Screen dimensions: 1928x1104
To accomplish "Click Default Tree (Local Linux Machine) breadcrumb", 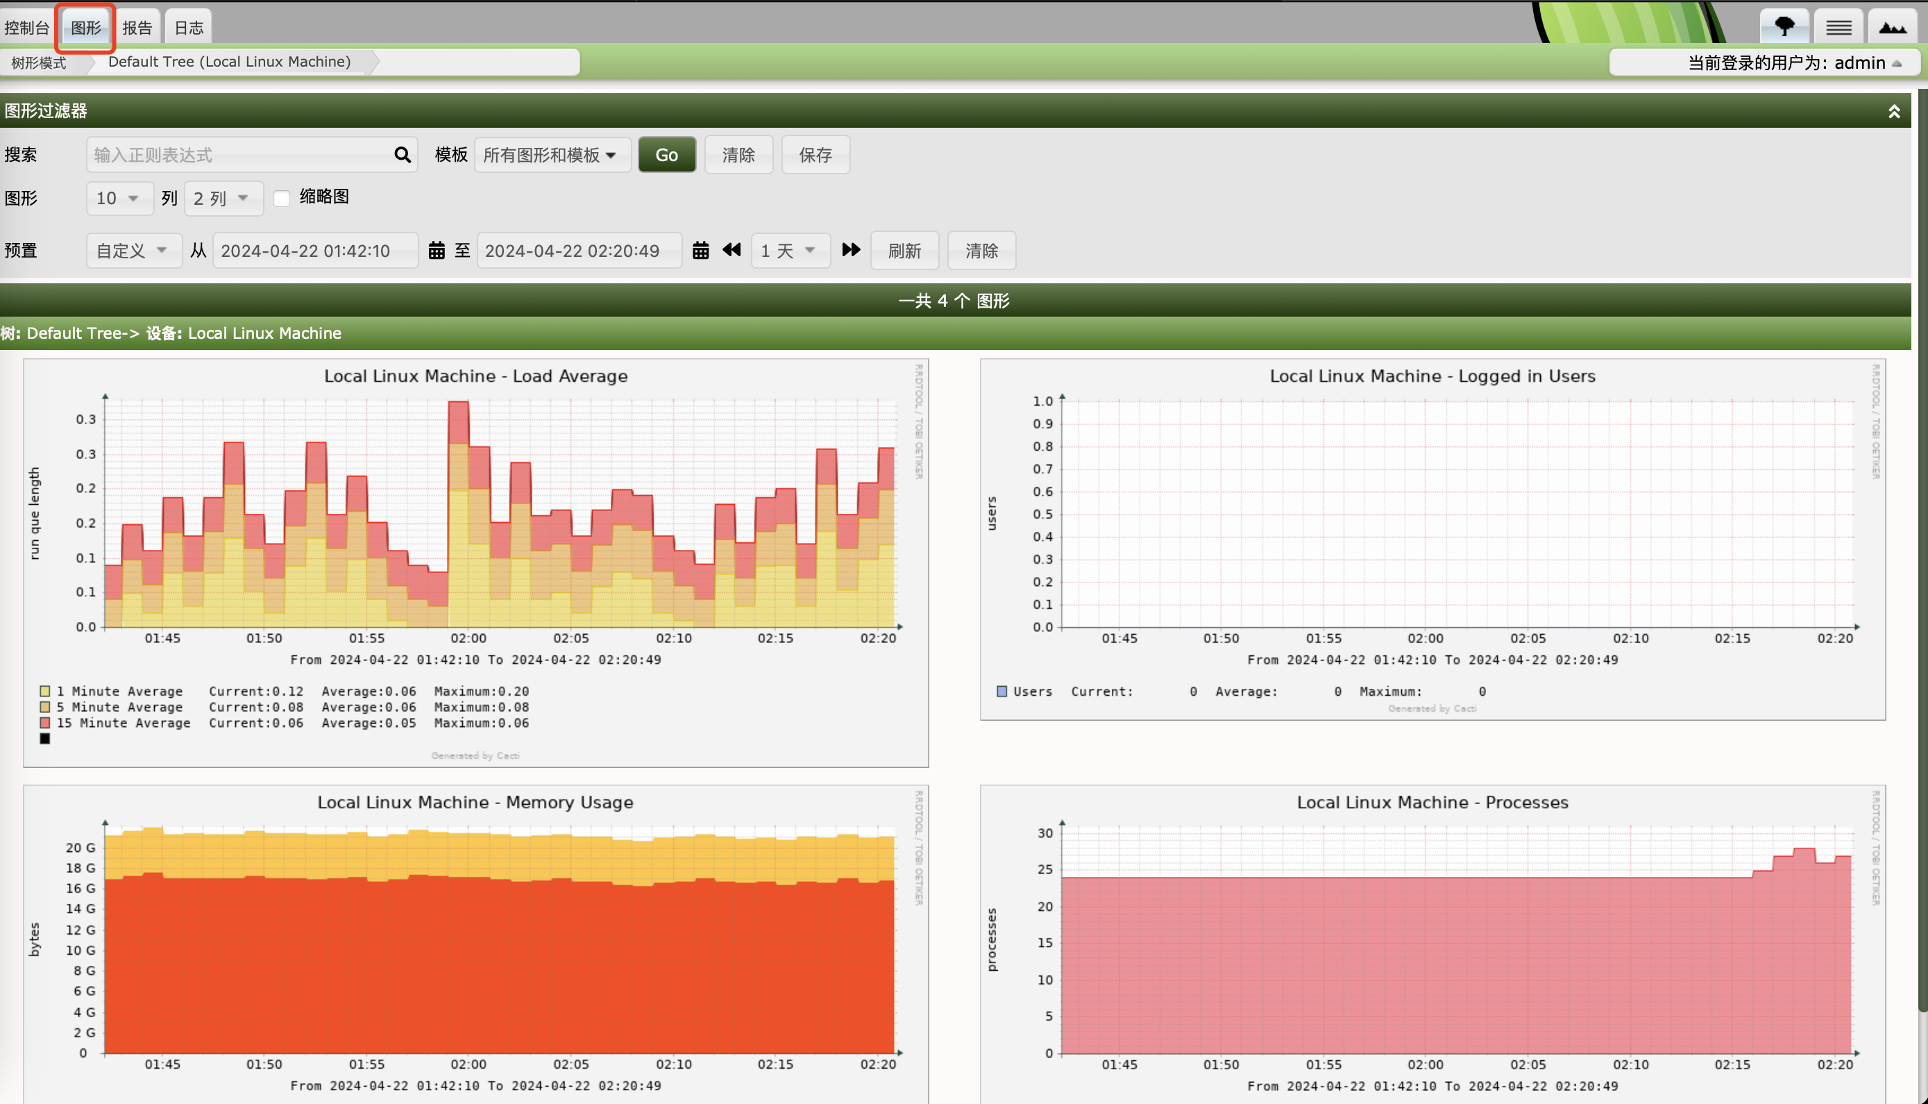I will click(230, 61).
